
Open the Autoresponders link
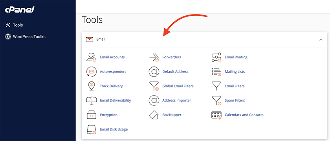point(113,72)
